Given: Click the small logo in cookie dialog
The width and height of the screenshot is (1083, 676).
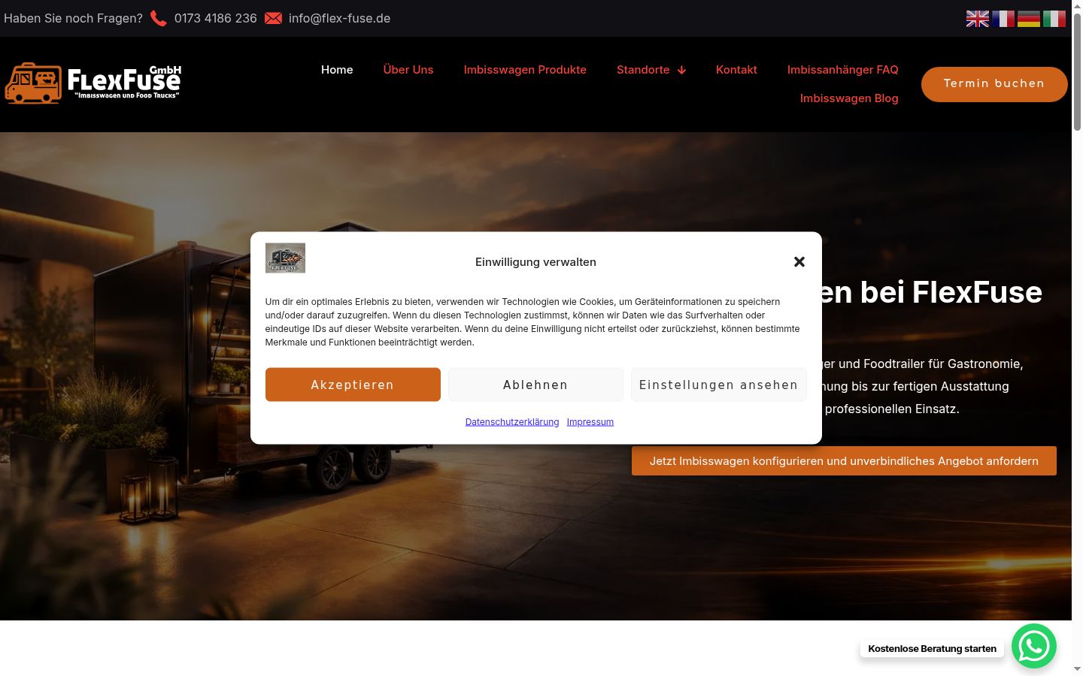Looking at the screenshot, I should pyautogui.click(x=285, y=258).
